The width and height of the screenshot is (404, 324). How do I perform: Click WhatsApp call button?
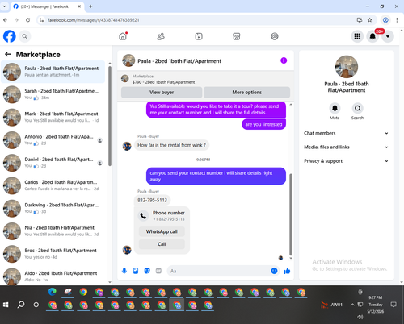point(162,231)
